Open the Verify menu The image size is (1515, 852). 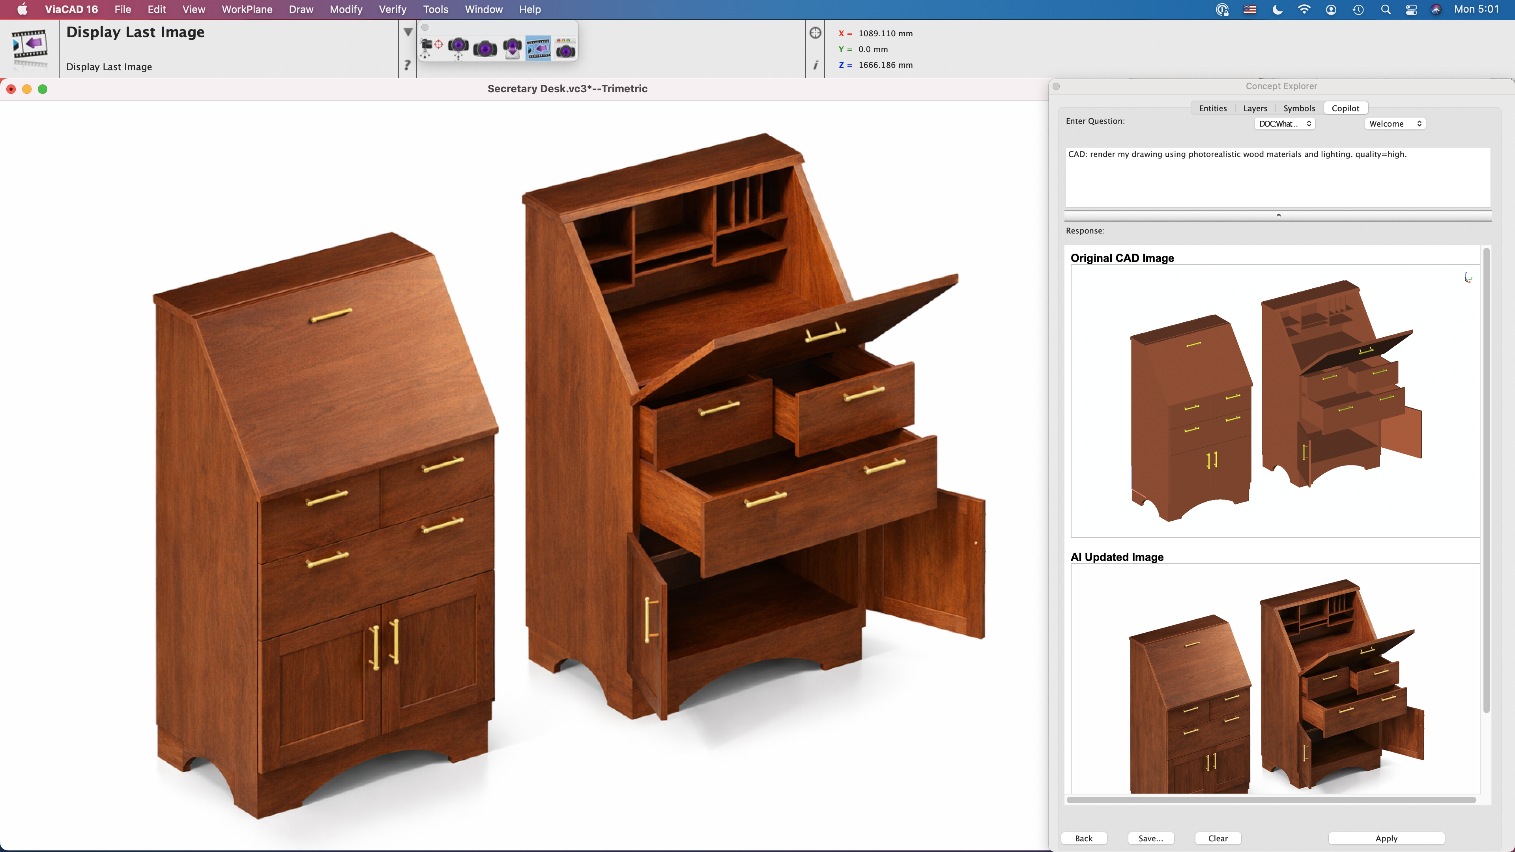click(x=392, y=9)
